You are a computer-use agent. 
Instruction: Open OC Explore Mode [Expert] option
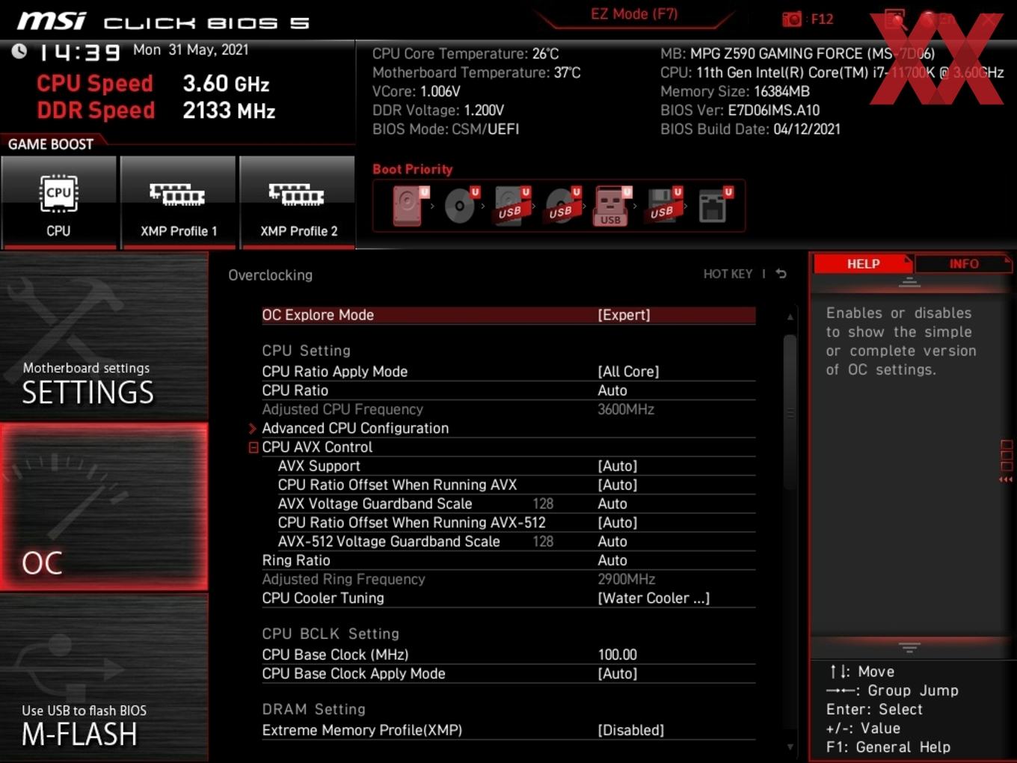click(x=508, y=315)
